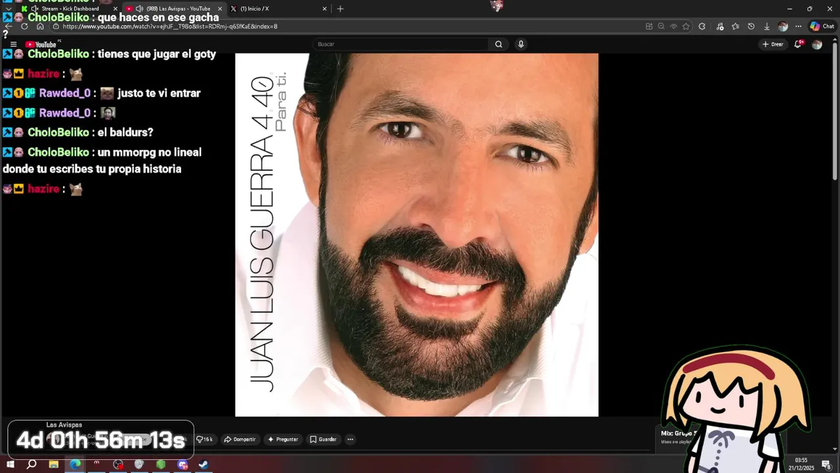
Task: Open OBS Studio from the taskbar
Action: [118, 464]
